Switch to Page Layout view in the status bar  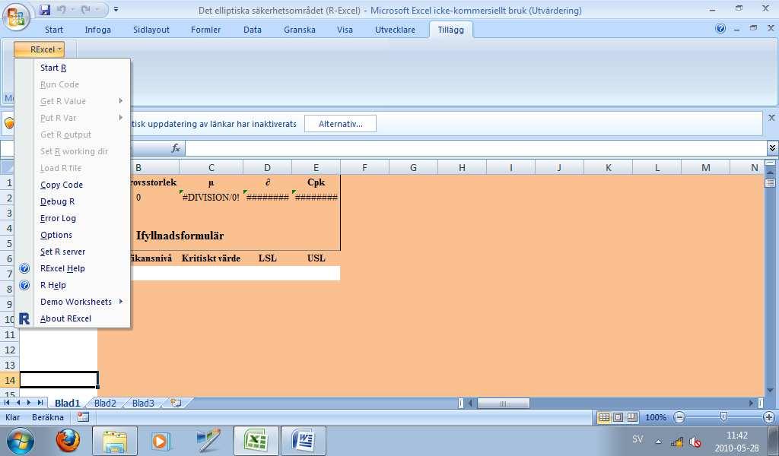pyautogui.click(x=618, y=417)
